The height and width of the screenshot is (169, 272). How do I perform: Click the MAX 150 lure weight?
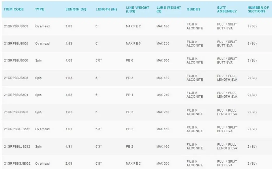pos(163,129)
